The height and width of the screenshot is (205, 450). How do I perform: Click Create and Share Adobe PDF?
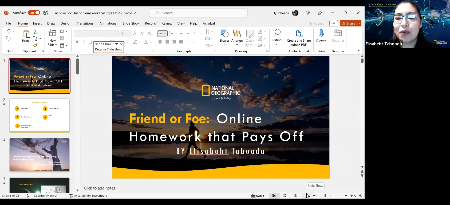pyautogui.click(x=299, y=38)
